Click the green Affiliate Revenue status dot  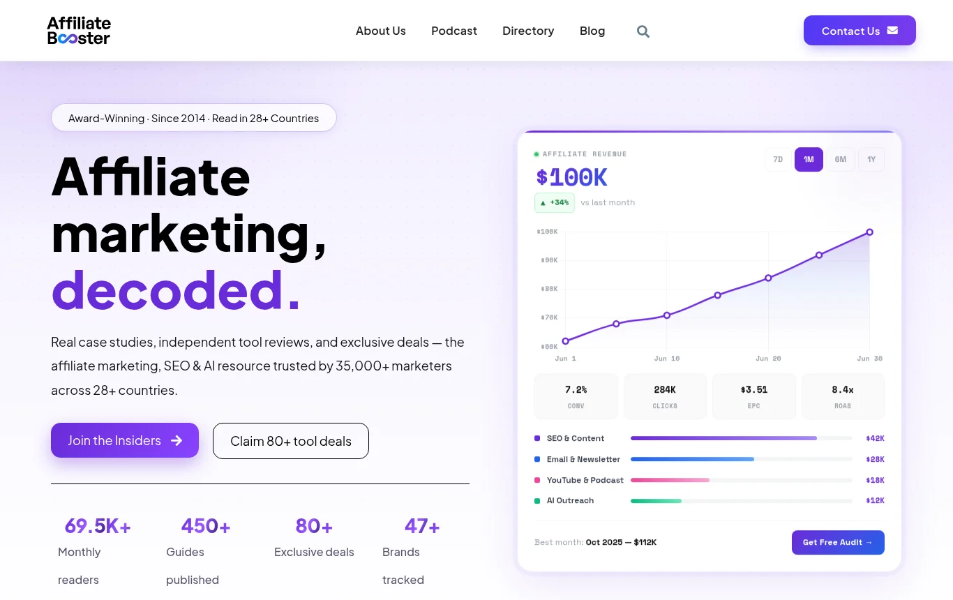536,154
